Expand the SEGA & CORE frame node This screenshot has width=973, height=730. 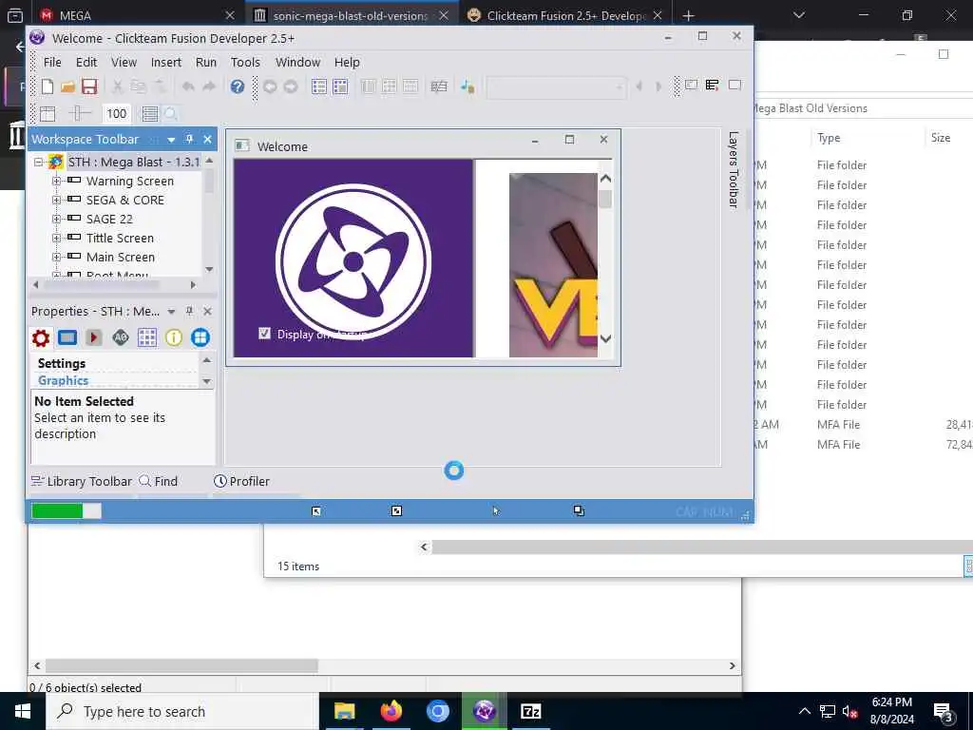56,200
